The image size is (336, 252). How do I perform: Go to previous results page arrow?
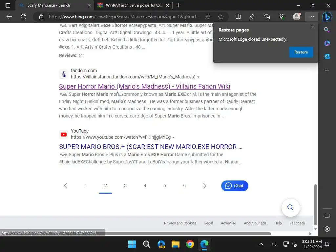pyautogui.click(x=66, y=186)
